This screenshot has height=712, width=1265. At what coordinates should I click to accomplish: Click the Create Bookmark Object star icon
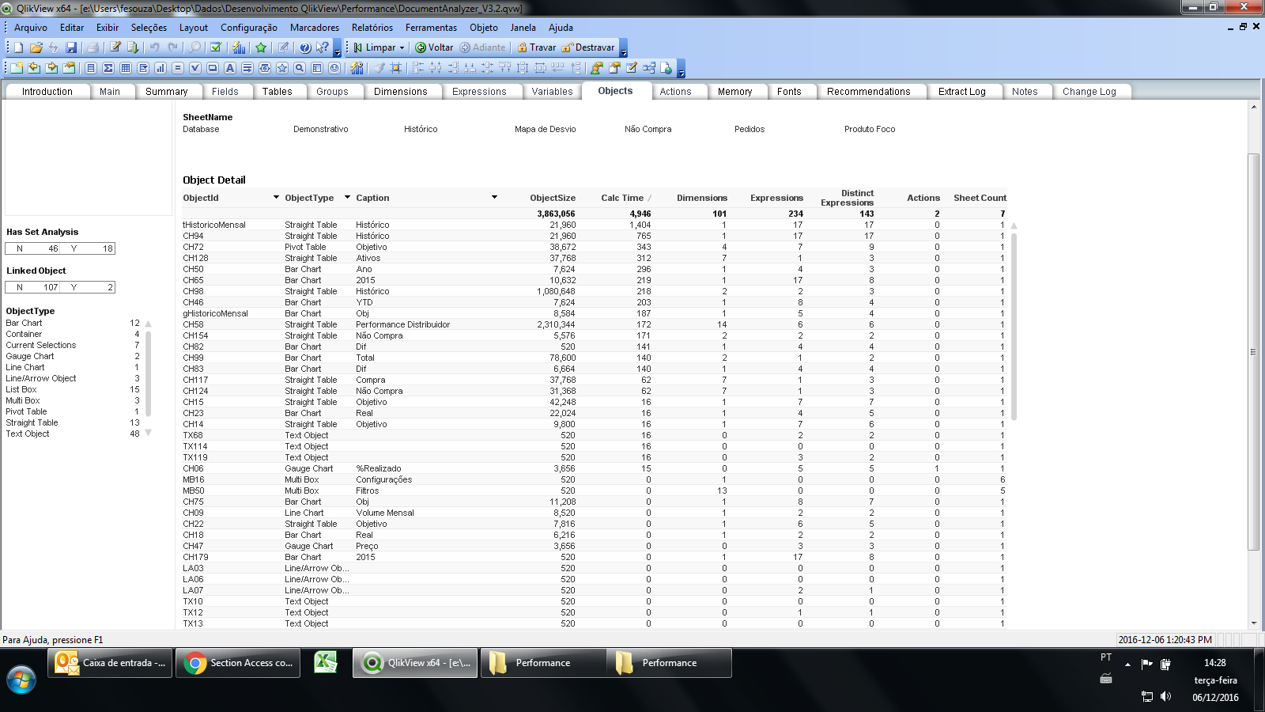(282, 68)
